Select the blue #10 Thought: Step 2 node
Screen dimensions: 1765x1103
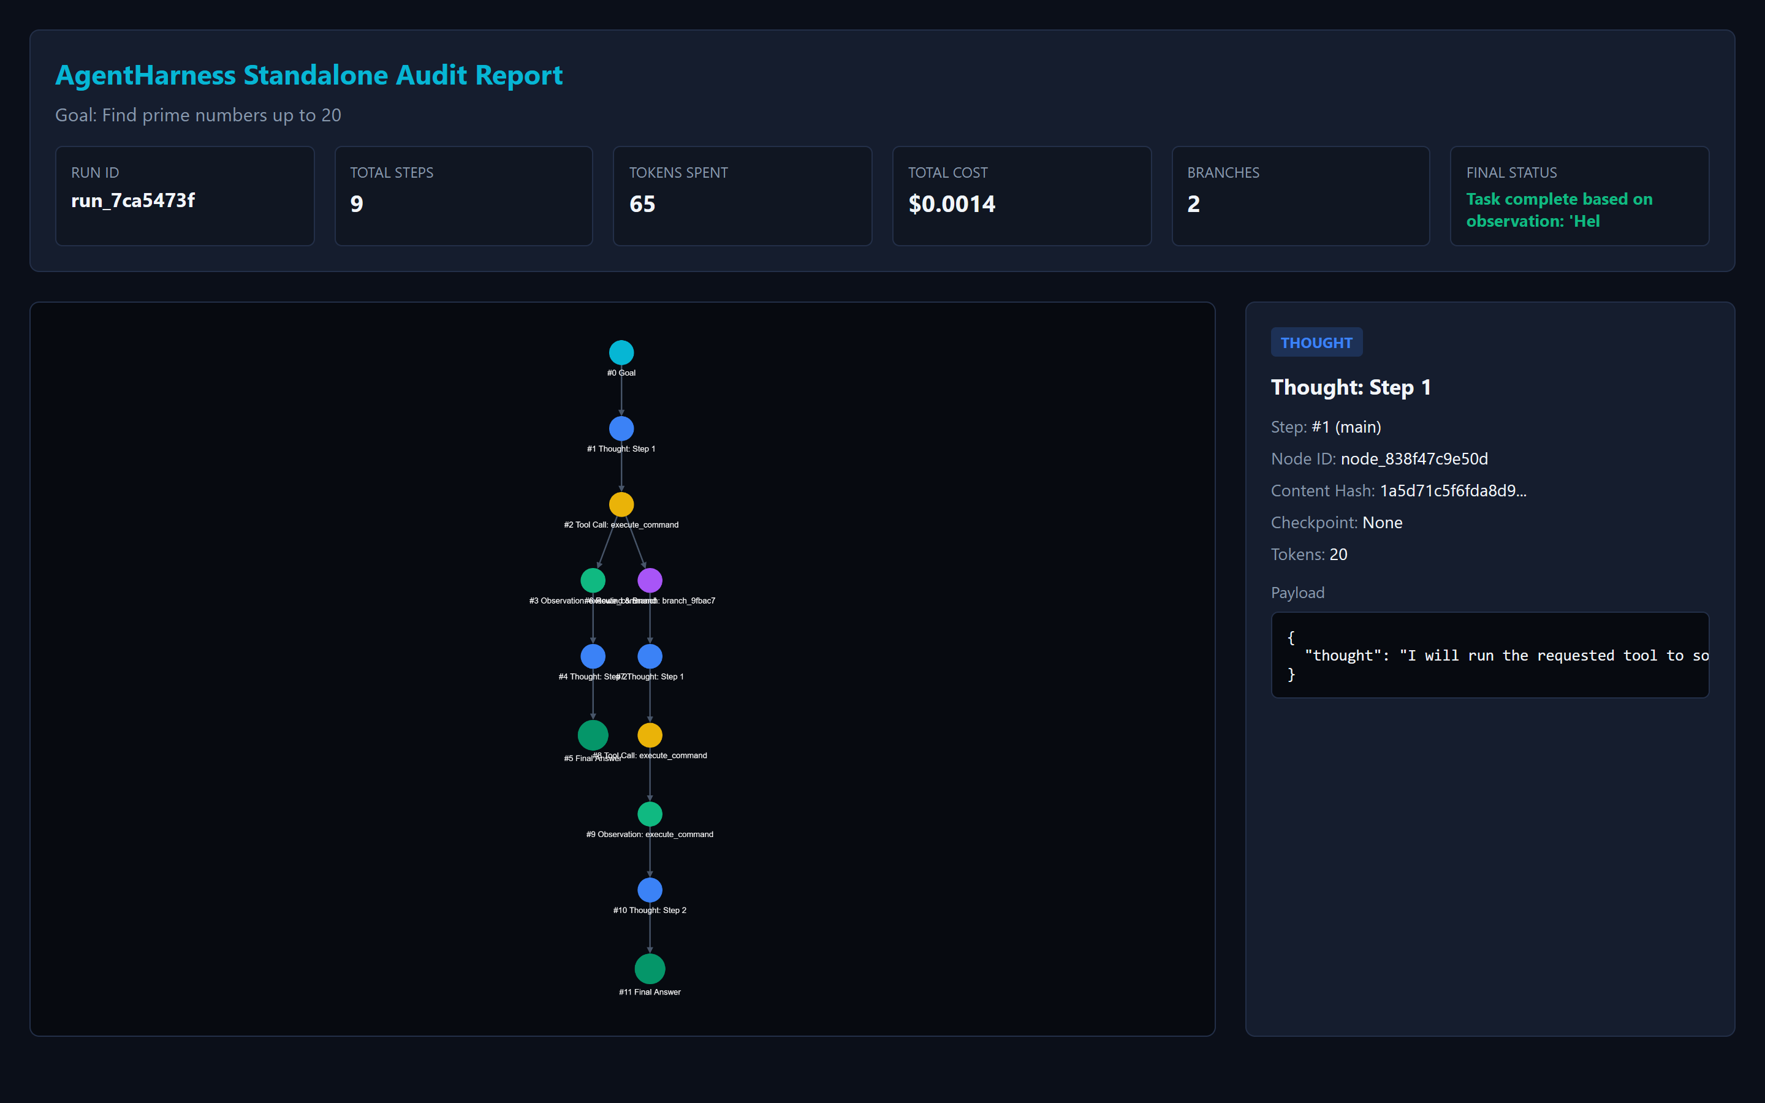click(x=650, y=889)
